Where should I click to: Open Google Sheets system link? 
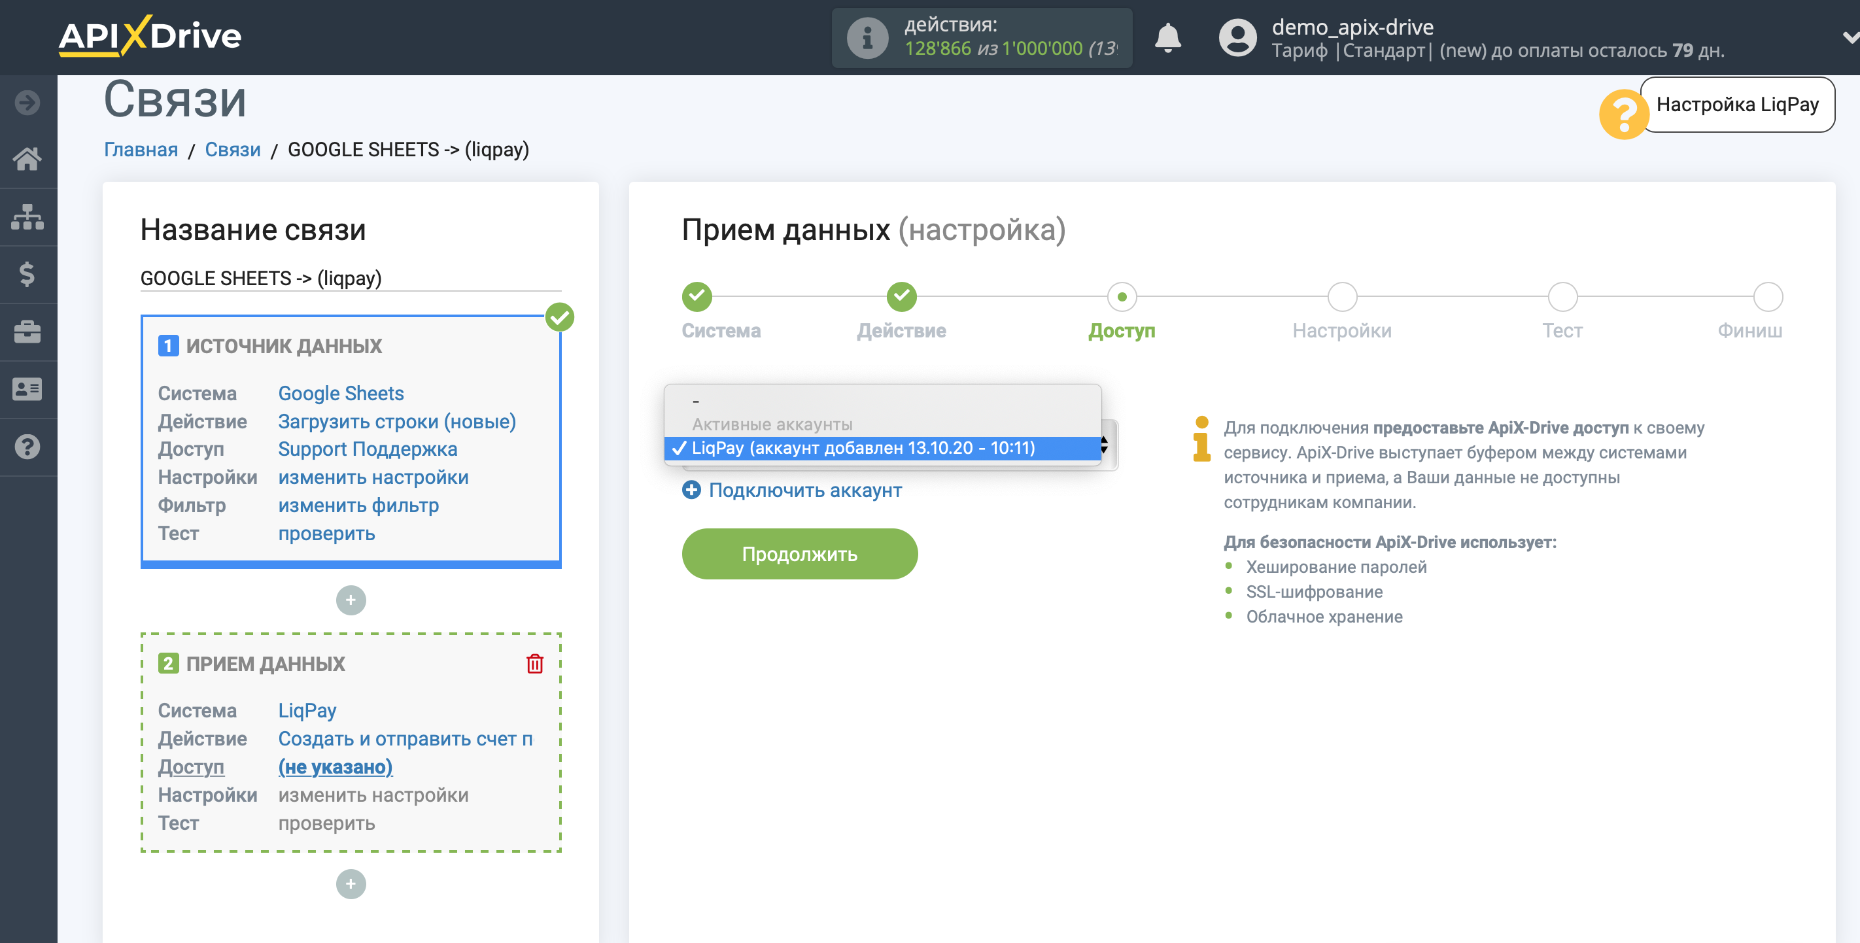click(x=341, y=394)
